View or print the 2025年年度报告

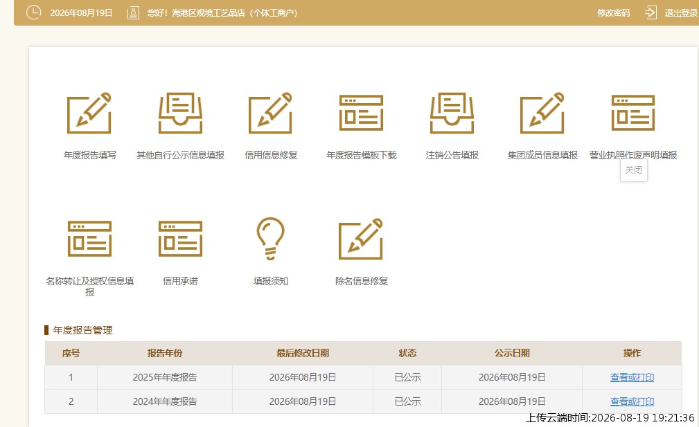pos(632,377)
